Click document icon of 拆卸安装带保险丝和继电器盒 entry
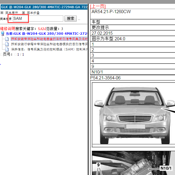 [x=7, y=39]
